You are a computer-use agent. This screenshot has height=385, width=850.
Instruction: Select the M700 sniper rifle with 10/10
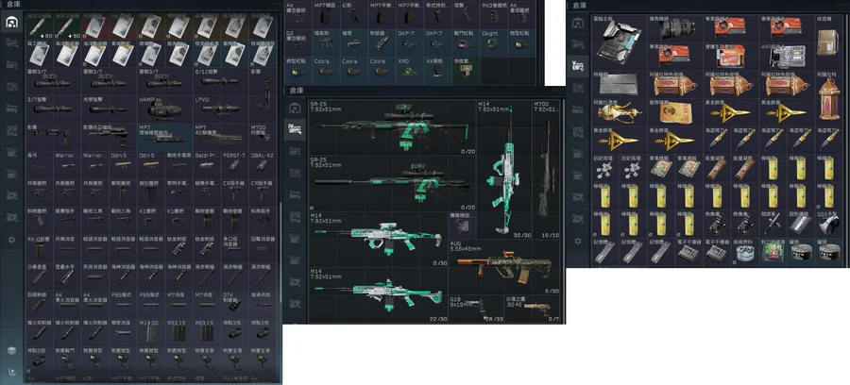coord(546,169)
